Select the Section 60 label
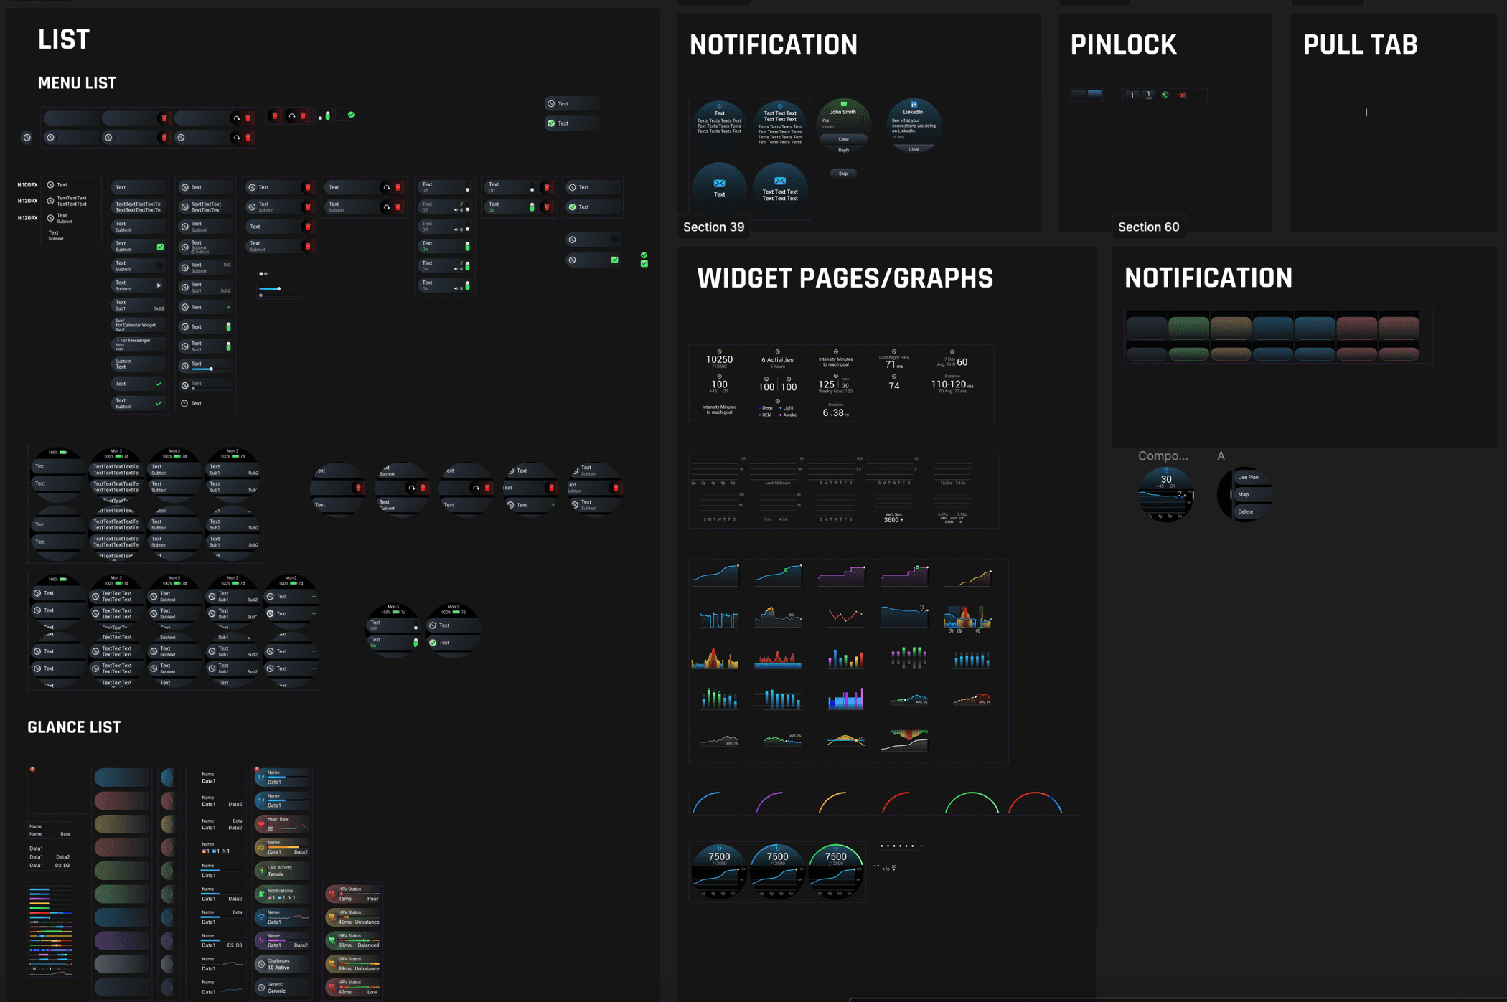The height and width of the screenshot is (1002, 1507). coord(1148,227)
